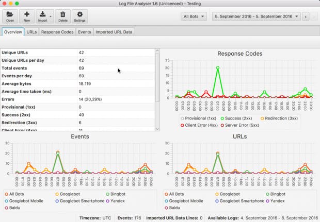This screenshot has width=320, height=222.
Task: Click the green macOS zoom window button
Action: point(17,4)
